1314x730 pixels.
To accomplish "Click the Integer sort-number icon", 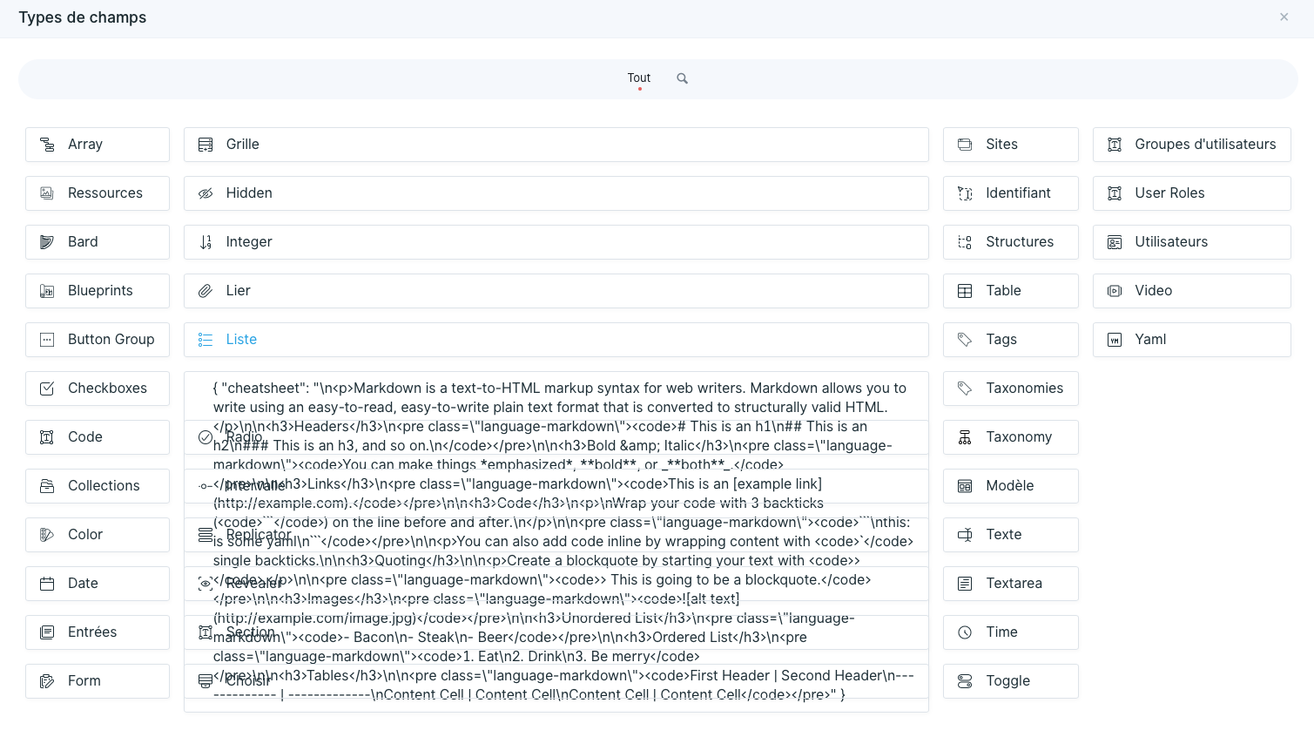I will (206, 242).
